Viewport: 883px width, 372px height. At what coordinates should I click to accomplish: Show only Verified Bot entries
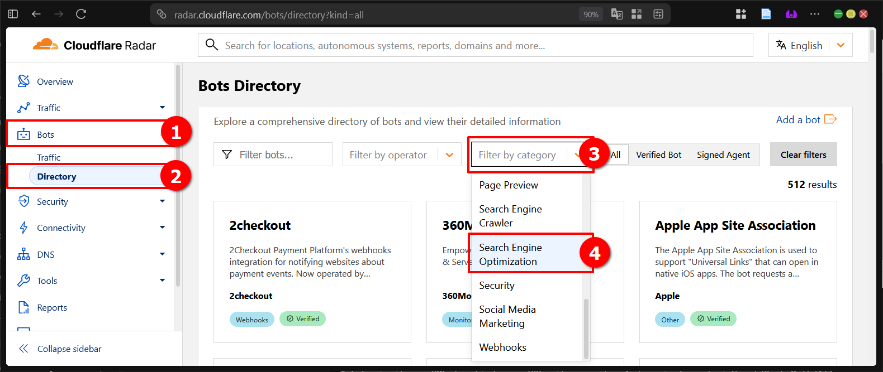coord(659,154)
